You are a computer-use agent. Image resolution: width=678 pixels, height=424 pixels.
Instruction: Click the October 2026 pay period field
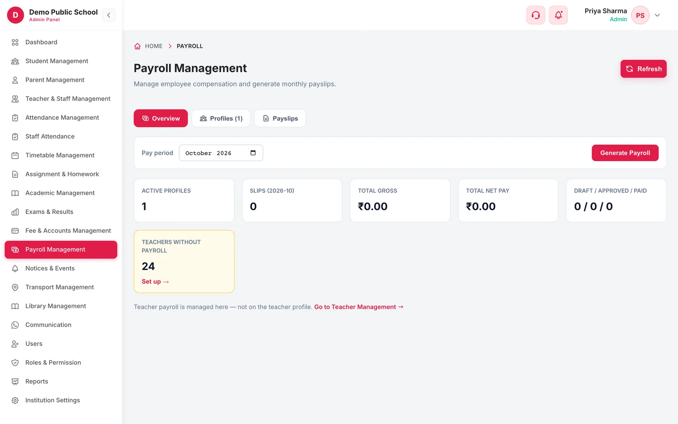pos(221,153)
